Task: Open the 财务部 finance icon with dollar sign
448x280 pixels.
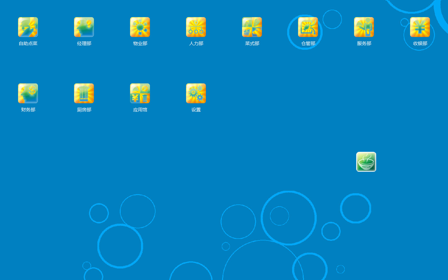Action: click(28, 93)
